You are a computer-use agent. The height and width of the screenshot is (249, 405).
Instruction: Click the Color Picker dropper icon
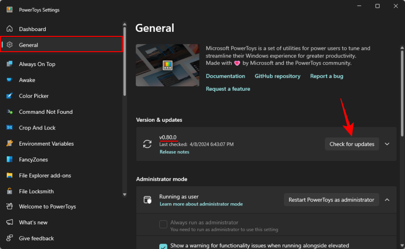[x=9, y=96]
